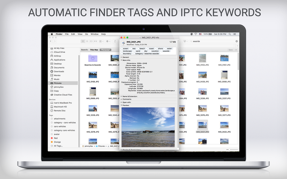The image size is (287, 179).
Task: Collapse Preview section in Info window
Action: 121,105
